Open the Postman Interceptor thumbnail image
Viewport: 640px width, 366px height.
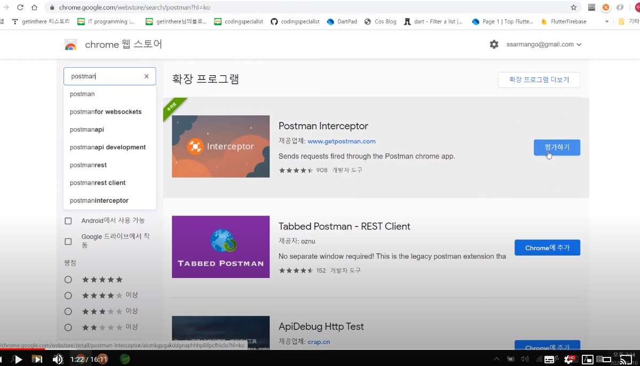[220, 147]
